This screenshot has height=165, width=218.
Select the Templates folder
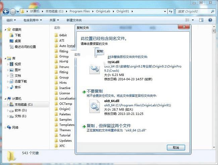click(x=67, y=125)
